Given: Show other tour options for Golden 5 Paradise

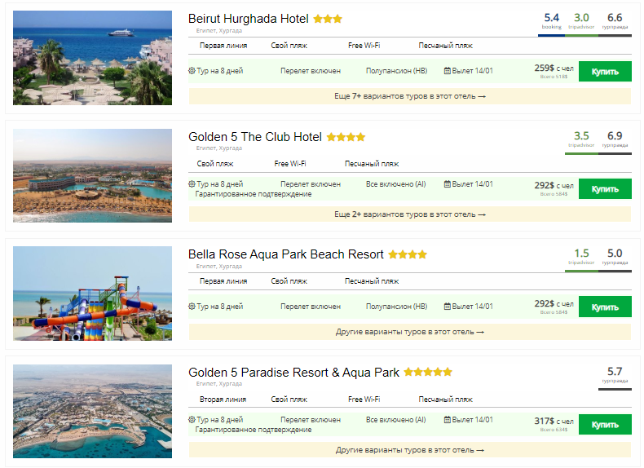Looking at the screenshot, I should [409, 450].
